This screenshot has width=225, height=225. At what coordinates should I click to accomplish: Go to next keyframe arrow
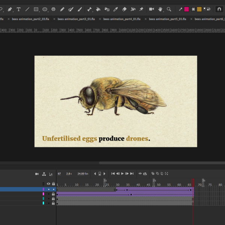(105, 174)
